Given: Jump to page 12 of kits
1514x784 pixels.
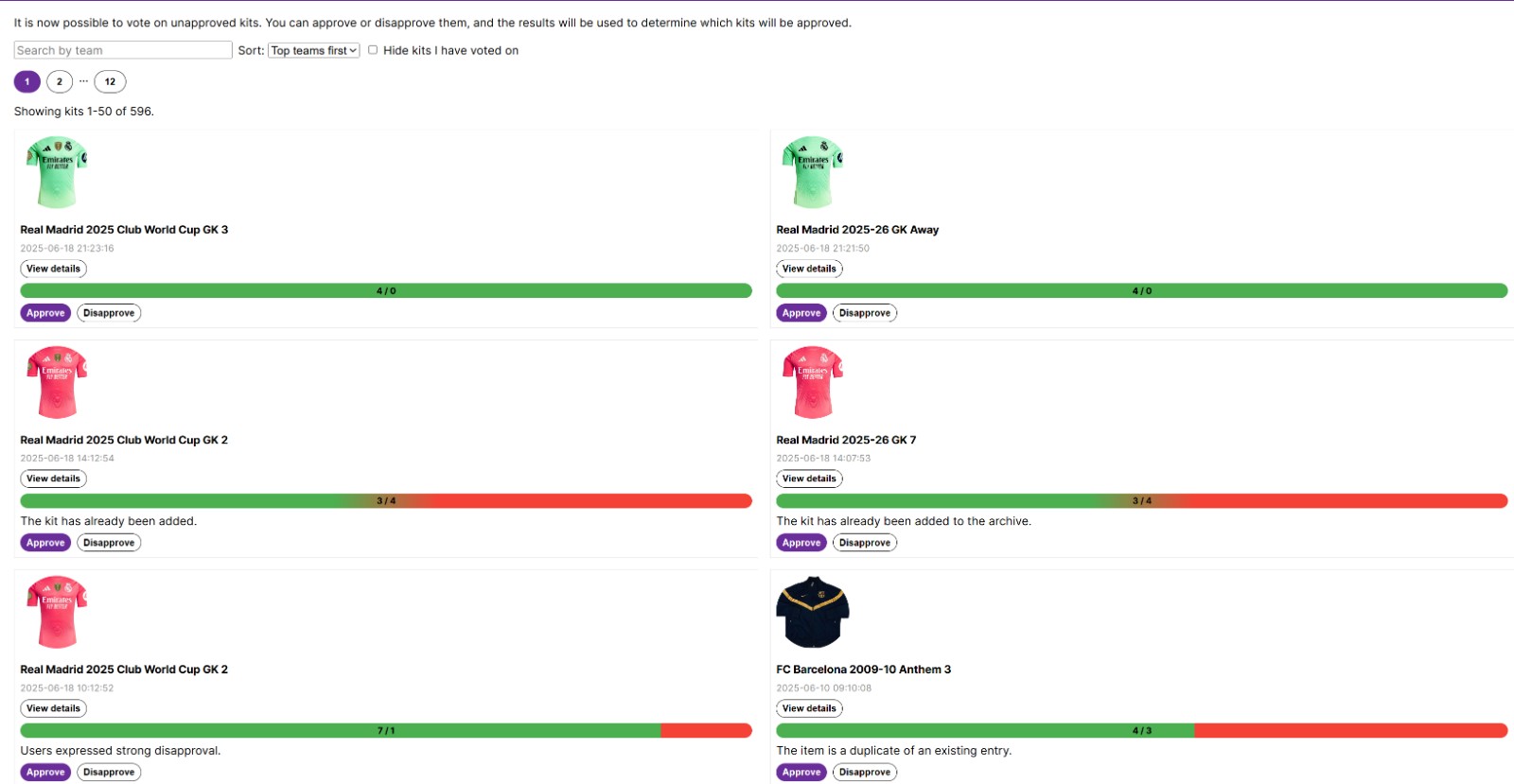Looking at the screenshot, I should (110, 81).
